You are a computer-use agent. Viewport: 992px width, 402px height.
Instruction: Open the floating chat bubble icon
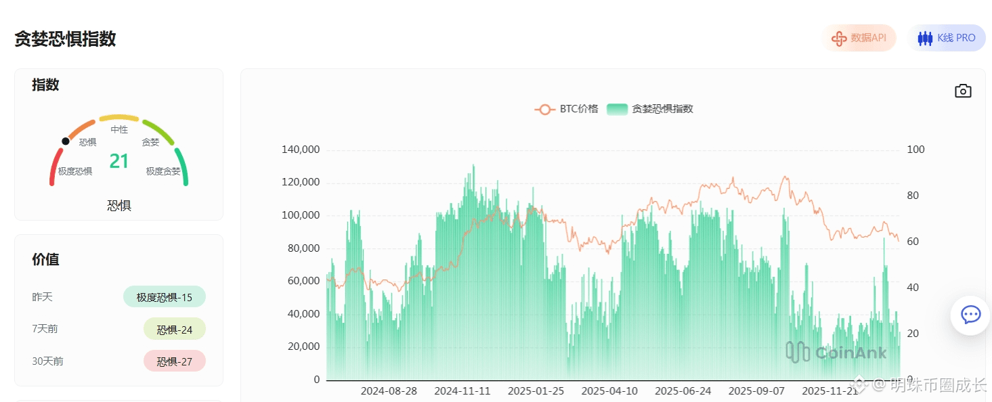pyautogui.click(x=970, y=315)
